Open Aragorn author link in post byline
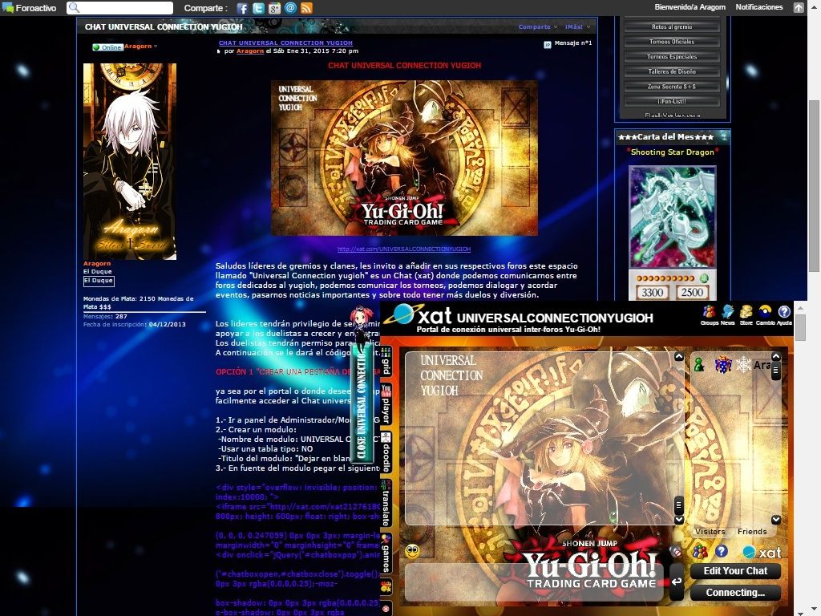 tap(250, 51)
